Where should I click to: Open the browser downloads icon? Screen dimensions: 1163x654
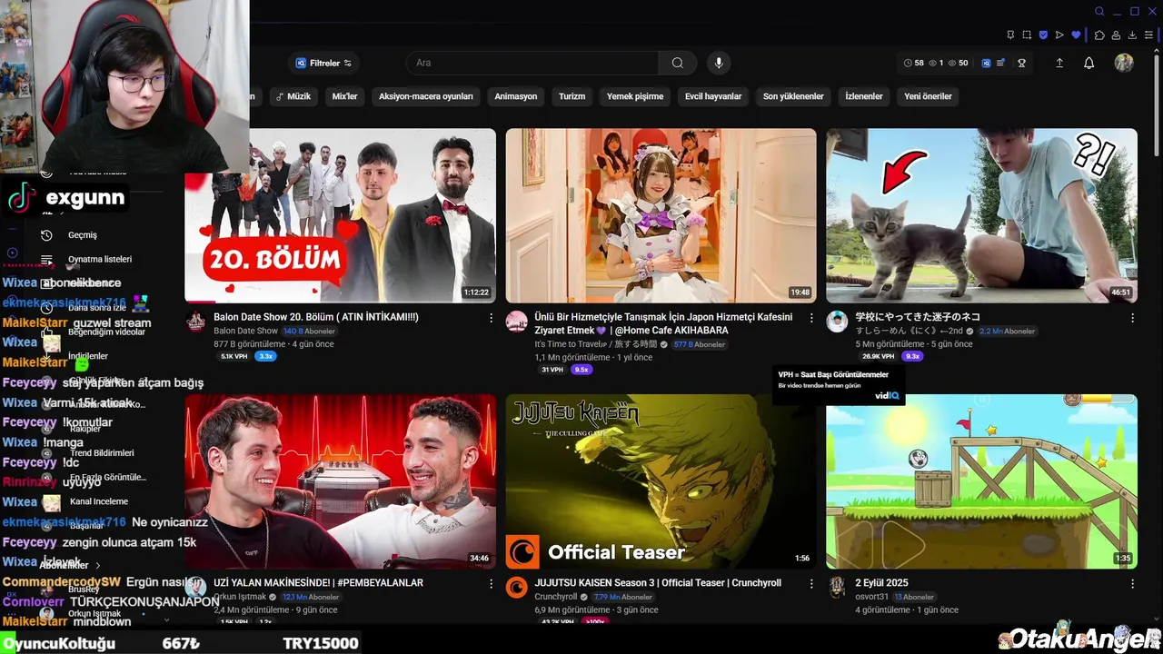pyautogui.click(x=1132, y=35)
